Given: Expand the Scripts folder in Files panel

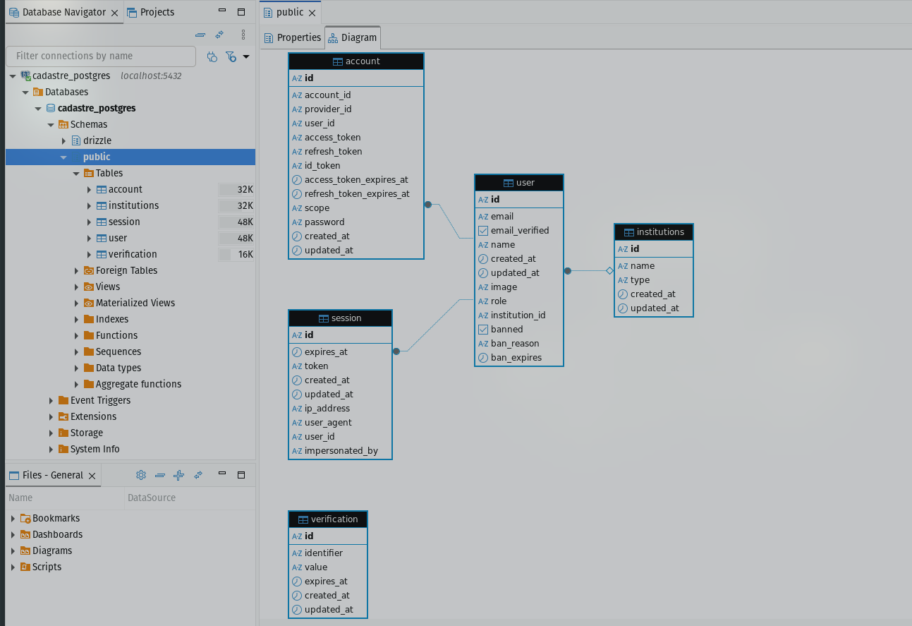Looking at the screenshot, I should point(13,567).
